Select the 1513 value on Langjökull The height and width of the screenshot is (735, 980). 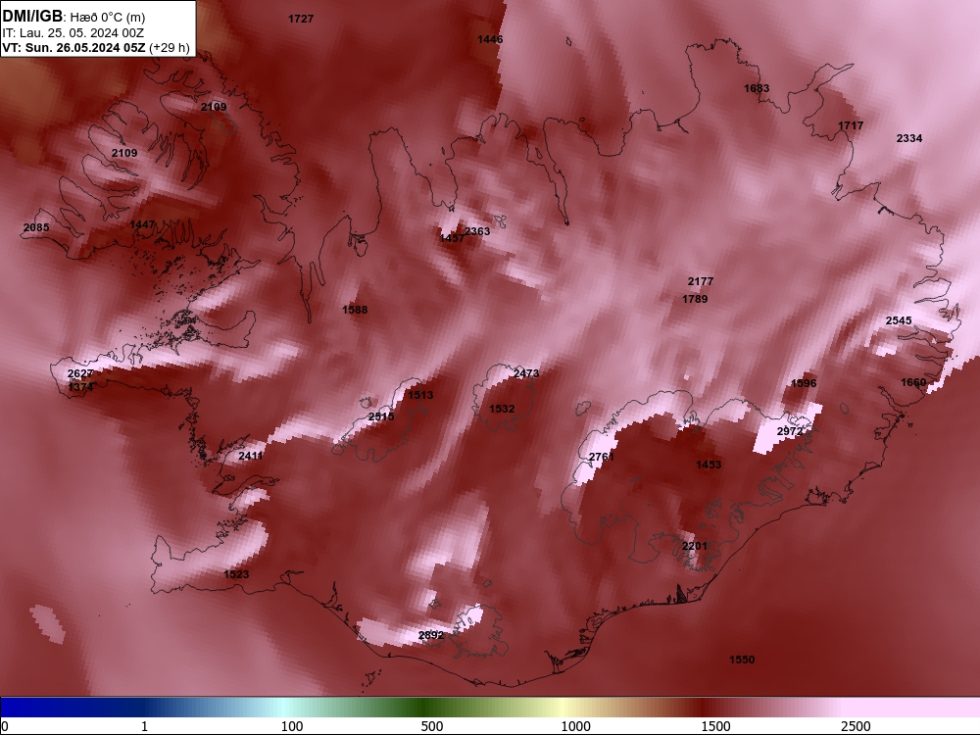tap(420, 395)
